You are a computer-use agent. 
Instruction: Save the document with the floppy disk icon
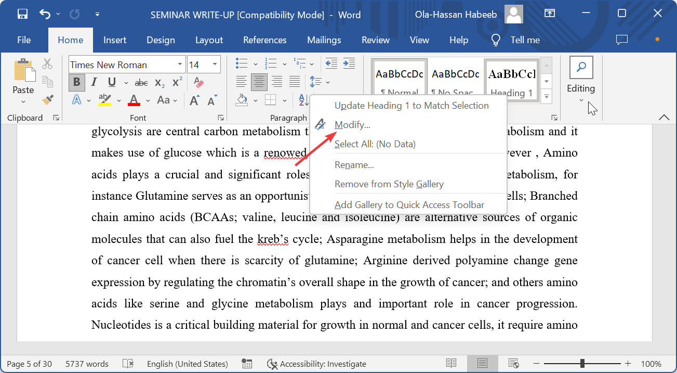tap(22, 15)
